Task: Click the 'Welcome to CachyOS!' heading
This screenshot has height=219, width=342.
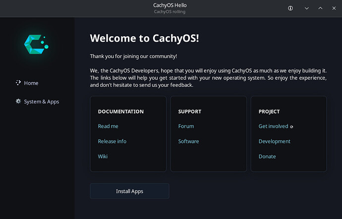Action: (x=144, y=38)
